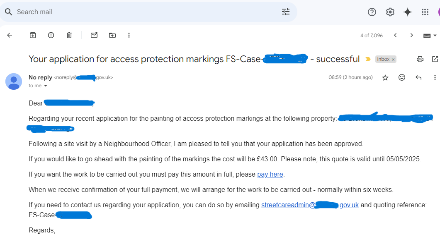Screen dimensions: 440x237
Task: Report this email as spam
Action: click(51, 35)
